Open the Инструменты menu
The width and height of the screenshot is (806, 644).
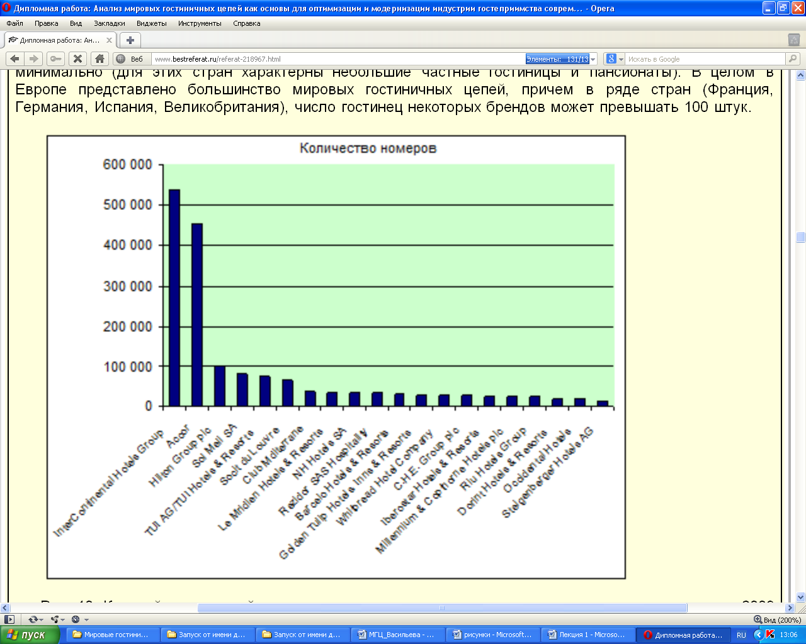(x=200, y=23)
